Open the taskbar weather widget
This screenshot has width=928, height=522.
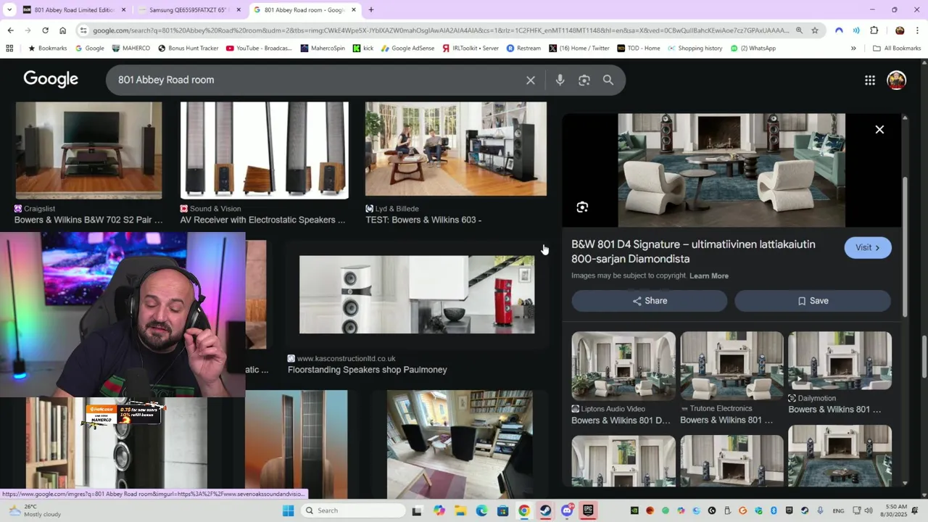click(35, 510)
